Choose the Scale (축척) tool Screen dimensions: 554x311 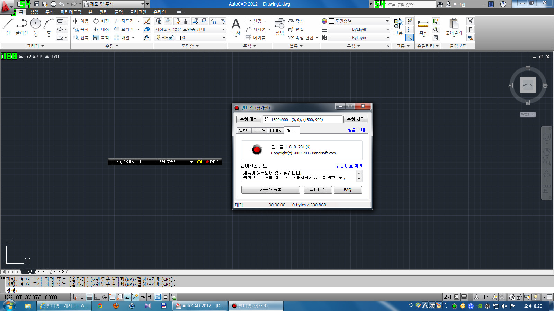pos(101,38)
